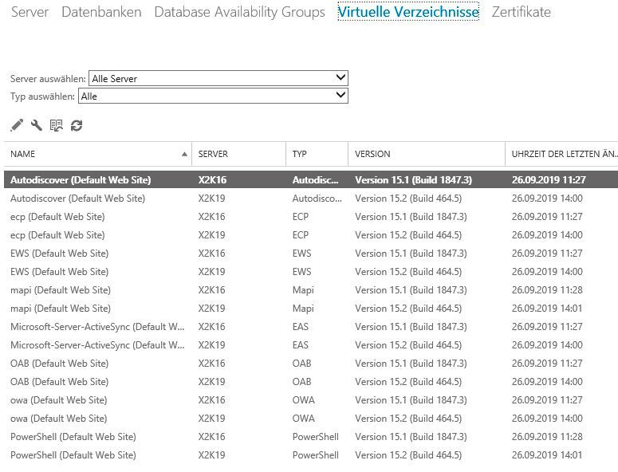Screen dimensions: 618x472
Task: Switch to the Server tab
Action: pos(30,12)
